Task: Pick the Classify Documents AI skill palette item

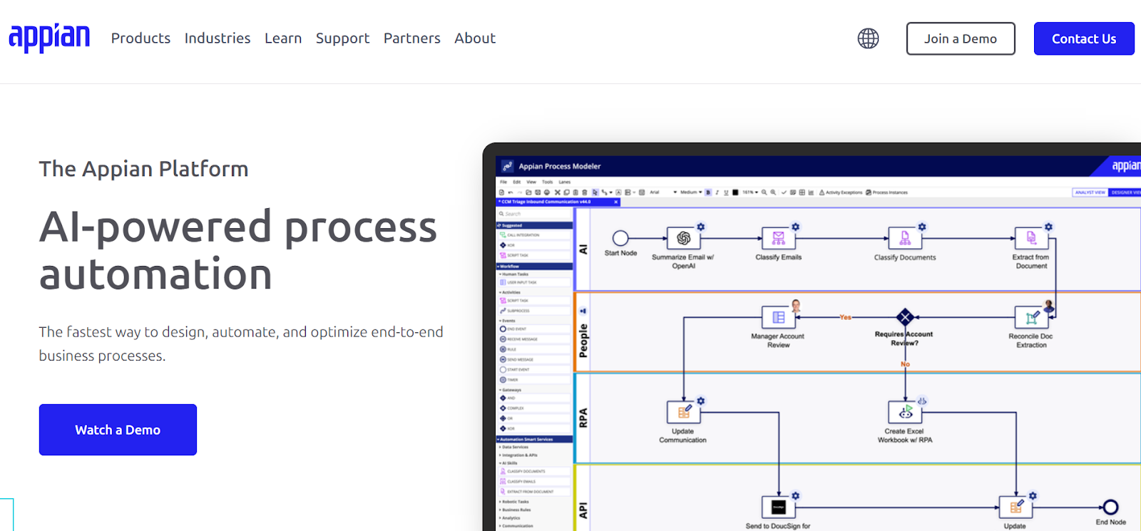Action: (536, 471)
